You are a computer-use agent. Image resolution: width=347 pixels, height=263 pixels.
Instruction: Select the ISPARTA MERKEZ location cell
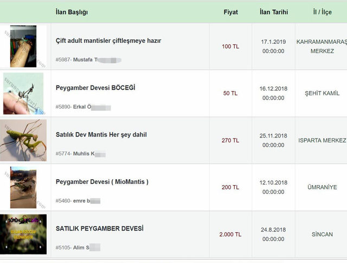click(x=322, y=141)
